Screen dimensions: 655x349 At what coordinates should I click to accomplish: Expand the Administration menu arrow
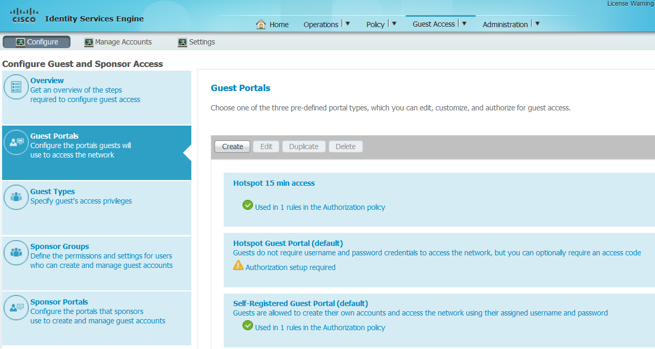[537, 24]
